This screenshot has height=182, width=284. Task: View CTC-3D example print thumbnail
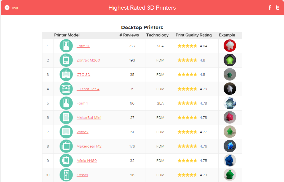pyautogui.click(x=230, y=74)
